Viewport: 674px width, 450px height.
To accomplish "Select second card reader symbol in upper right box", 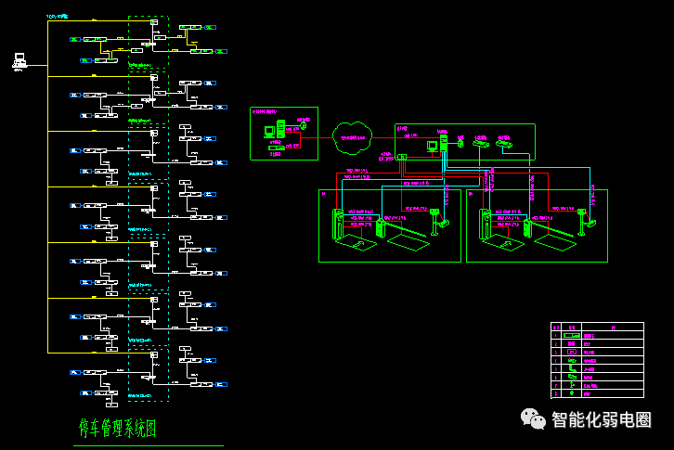I will 504,144.
